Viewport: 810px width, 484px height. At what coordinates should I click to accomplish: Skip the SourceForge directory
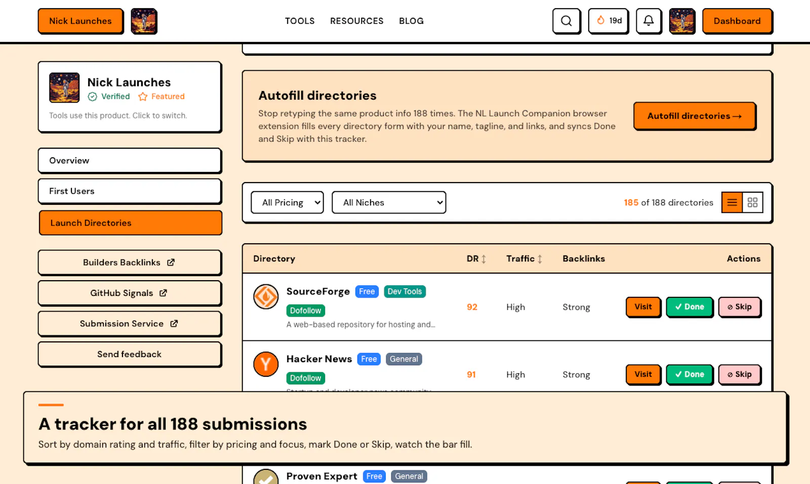coord(740,306)
